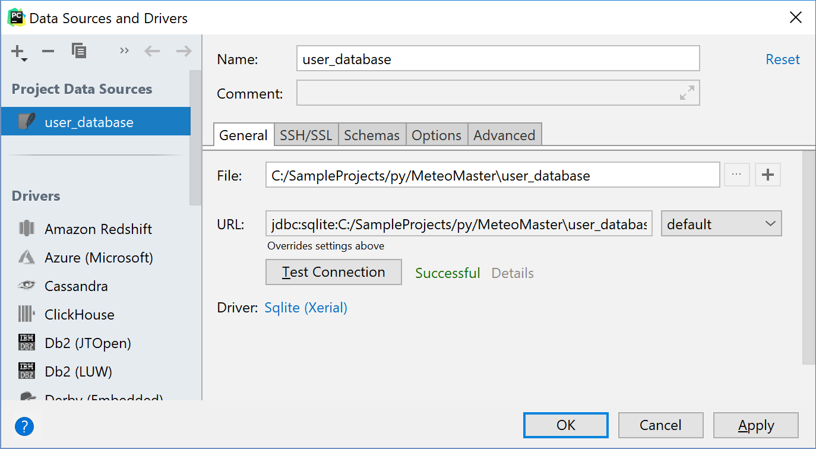
Task: Test the database connection
Action: click(x=333, y=271)
